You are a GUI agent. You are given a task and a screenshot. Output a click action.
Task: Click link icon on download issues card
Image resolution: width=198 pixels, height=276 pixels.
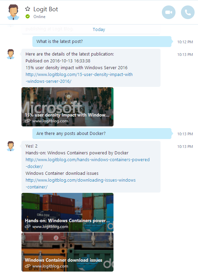click(x=28, y=266)
